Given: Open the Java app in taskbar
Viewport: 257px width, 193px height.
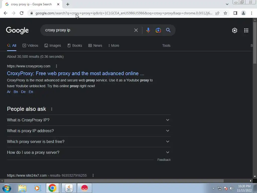Looking at the screenshot, I should pyautogui.click(x=69, y=188).
